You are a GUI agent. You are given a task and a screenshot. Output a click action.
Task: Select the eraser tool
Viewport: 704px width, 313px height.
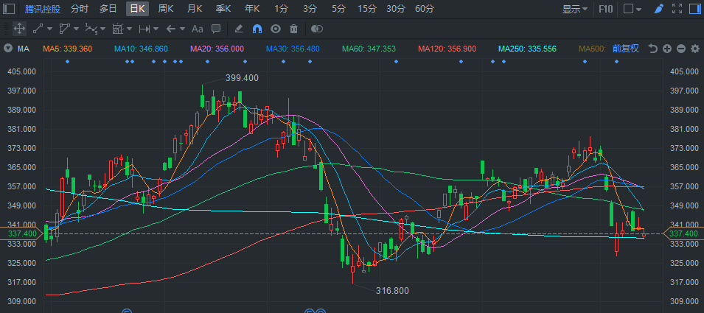[239, 29]
